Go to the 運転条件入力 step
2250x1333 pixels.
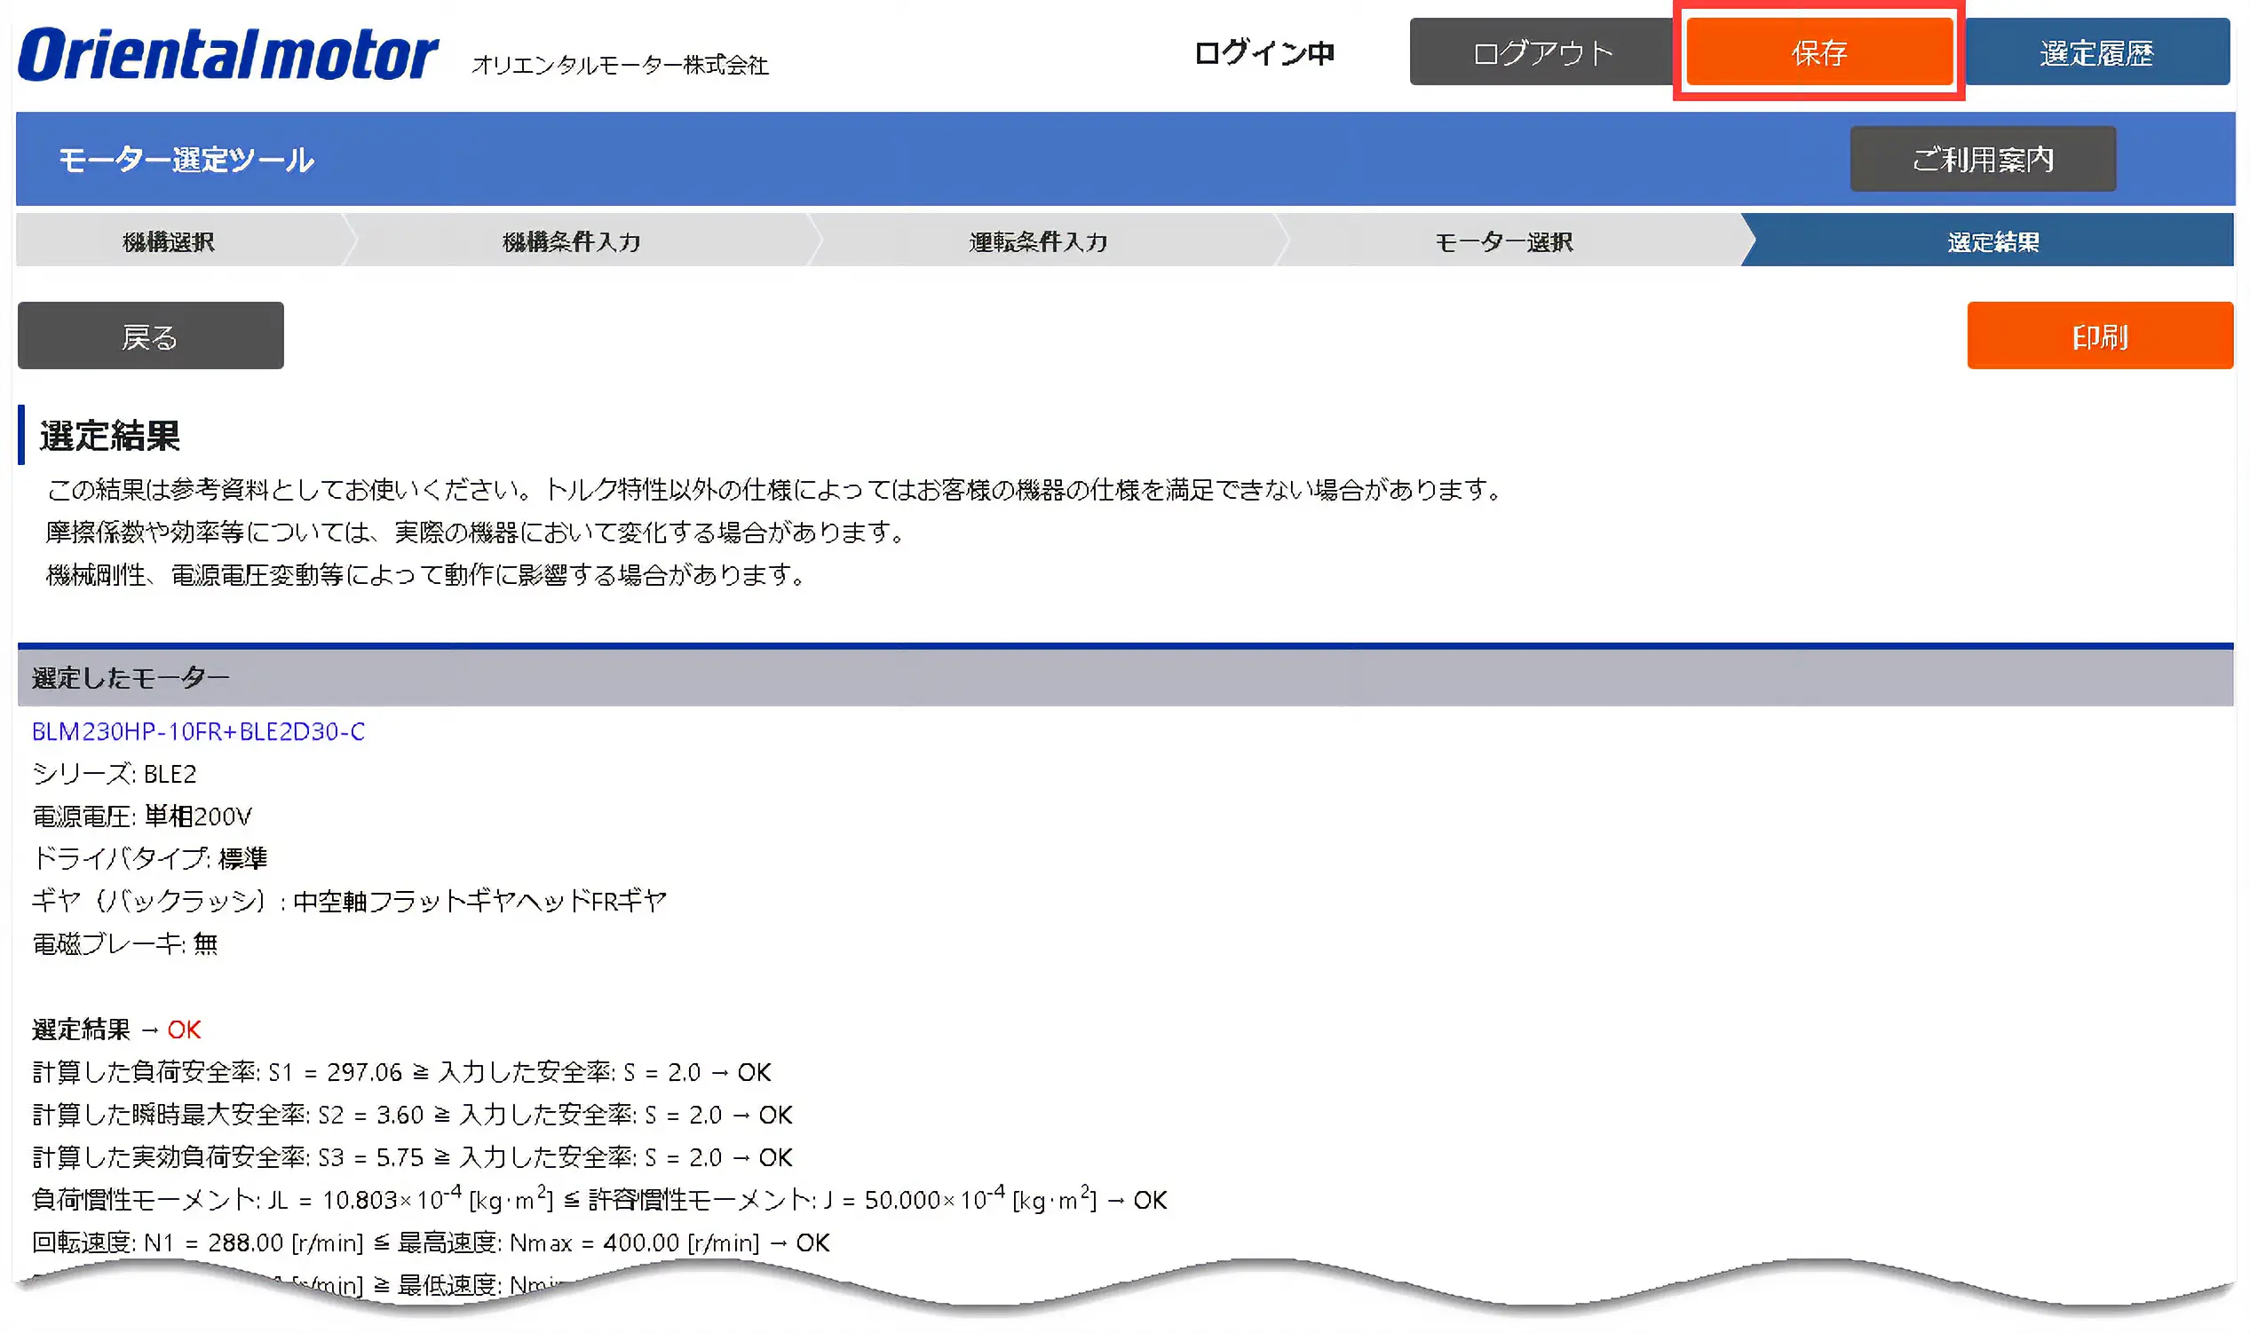coord(1038,241)
